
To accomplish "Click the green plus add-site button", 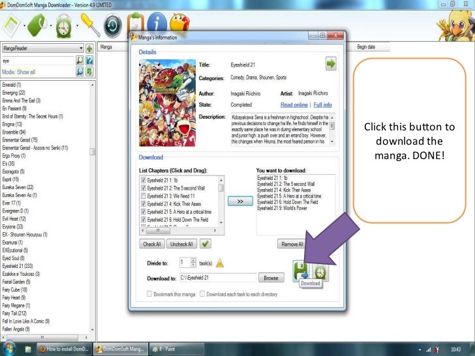I will coord(89,48).
